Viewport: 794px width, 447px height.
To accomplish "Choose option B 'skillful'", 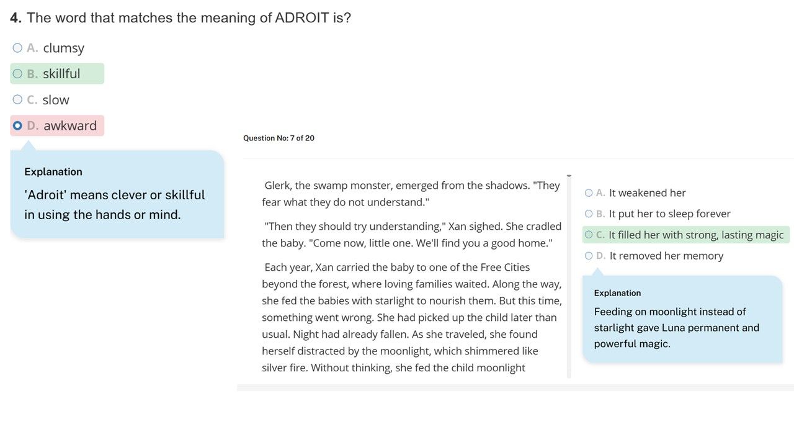I will coord(17,74).
